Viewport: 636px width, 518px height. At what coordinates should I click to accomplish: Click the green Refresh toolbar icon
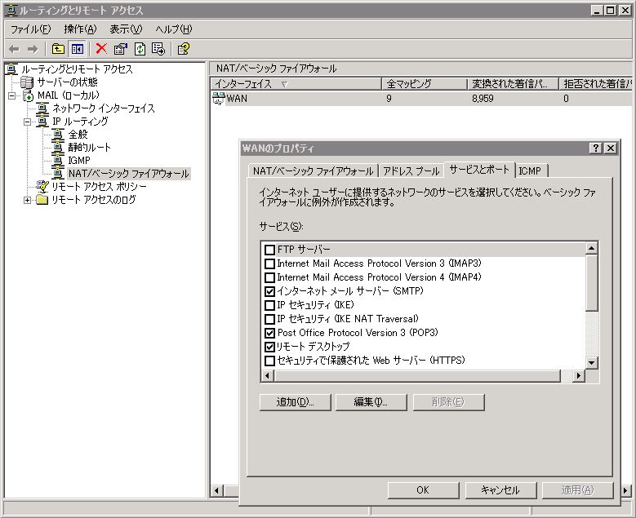click(140, 49)
